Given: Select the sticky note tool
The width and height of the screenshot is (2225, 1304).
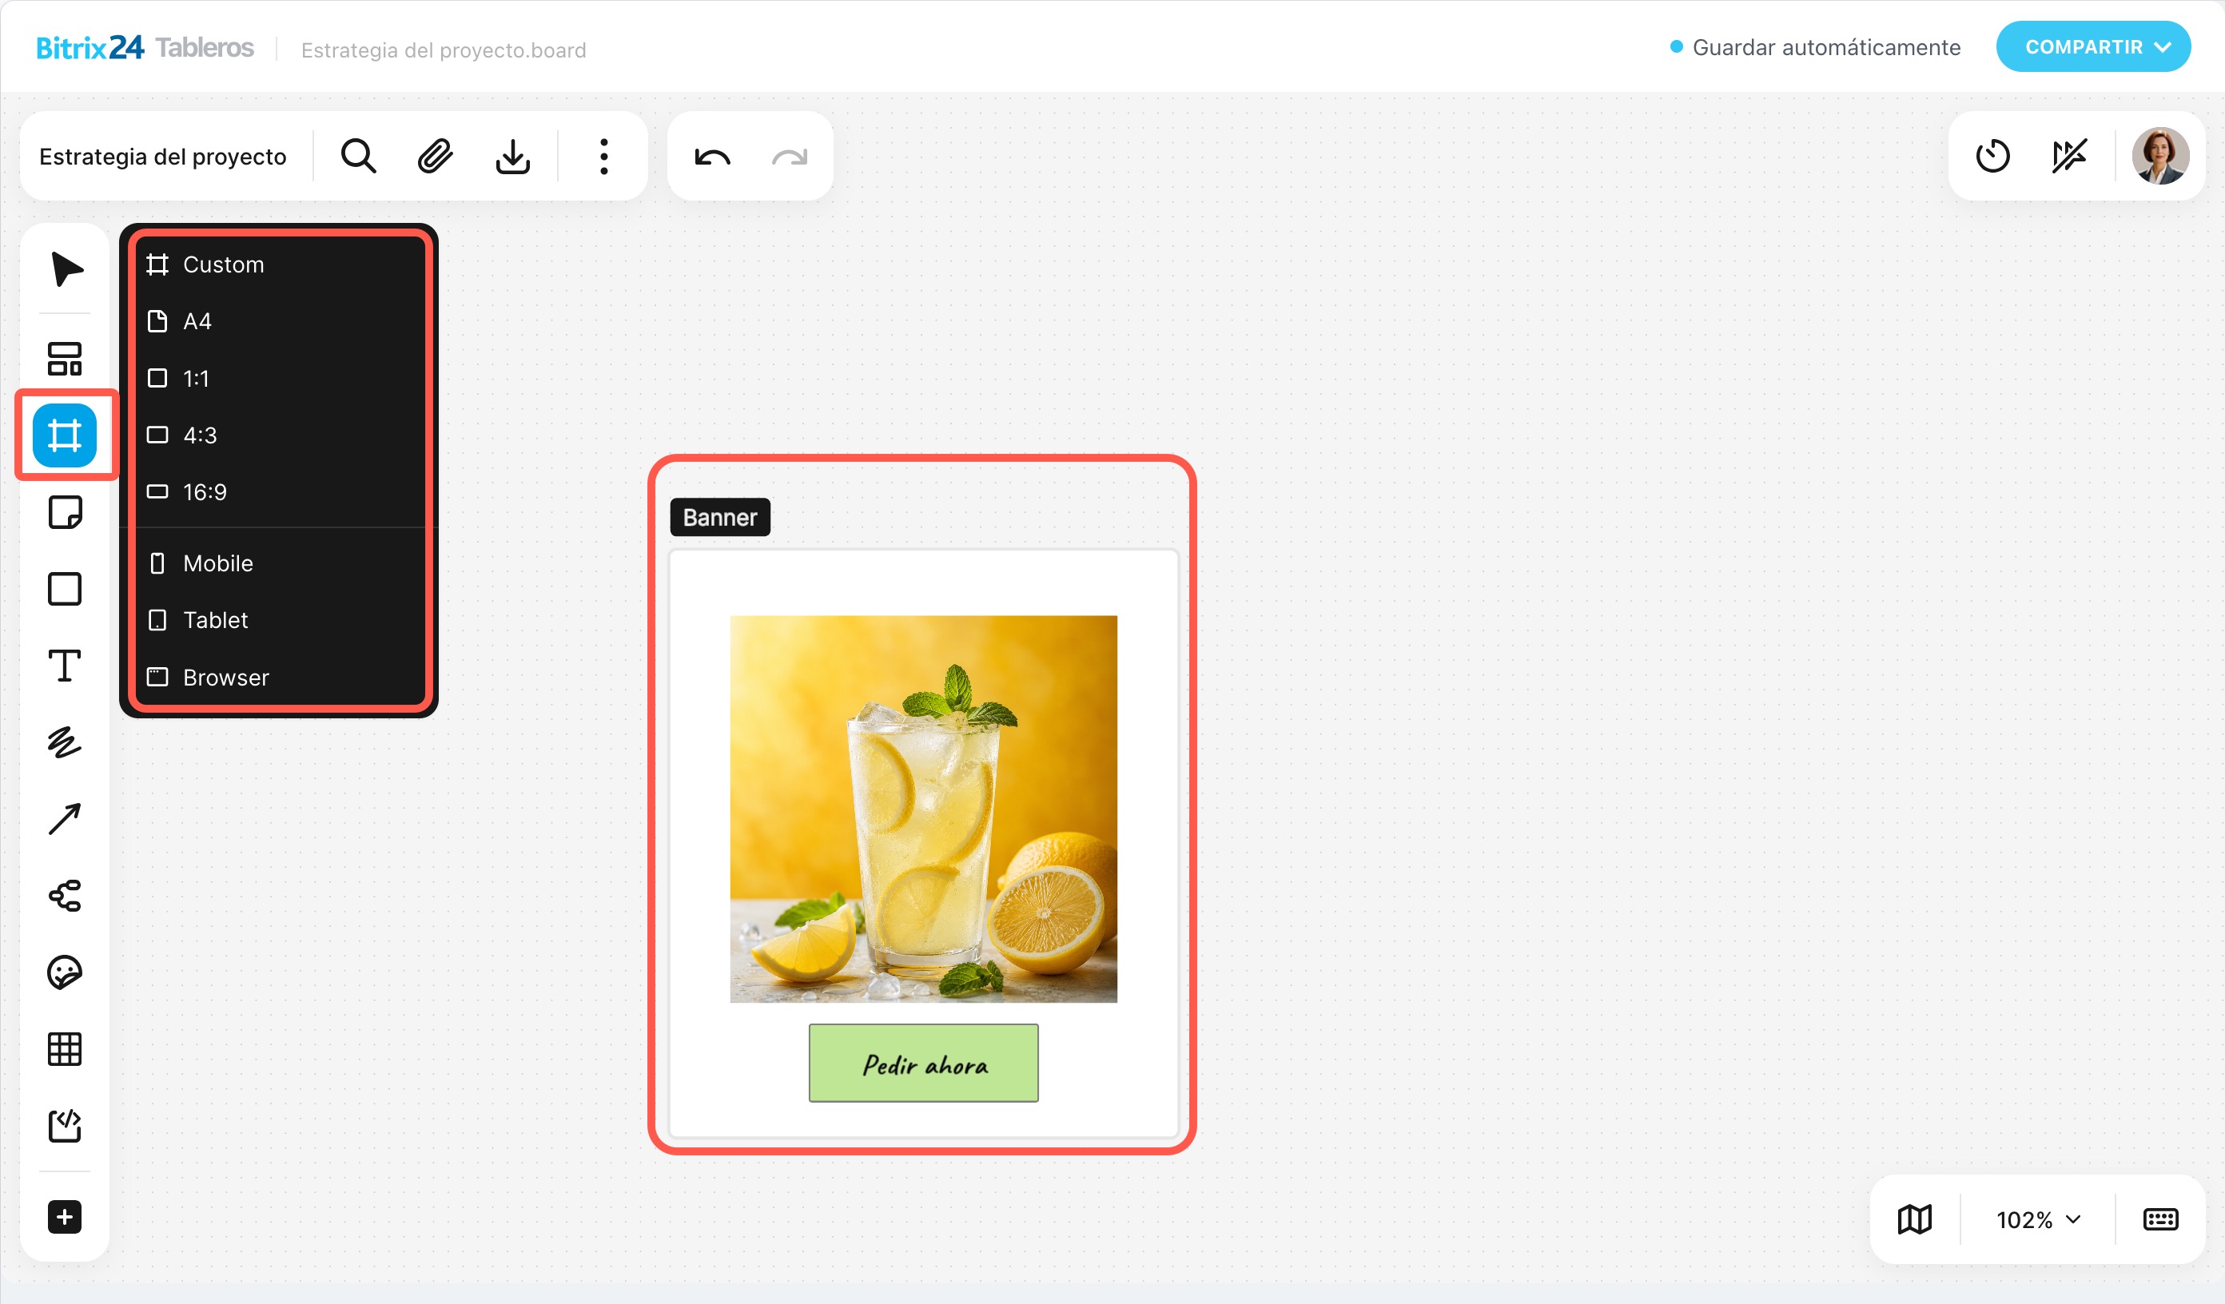Looking at the screenshot, I should pos(65,511).
